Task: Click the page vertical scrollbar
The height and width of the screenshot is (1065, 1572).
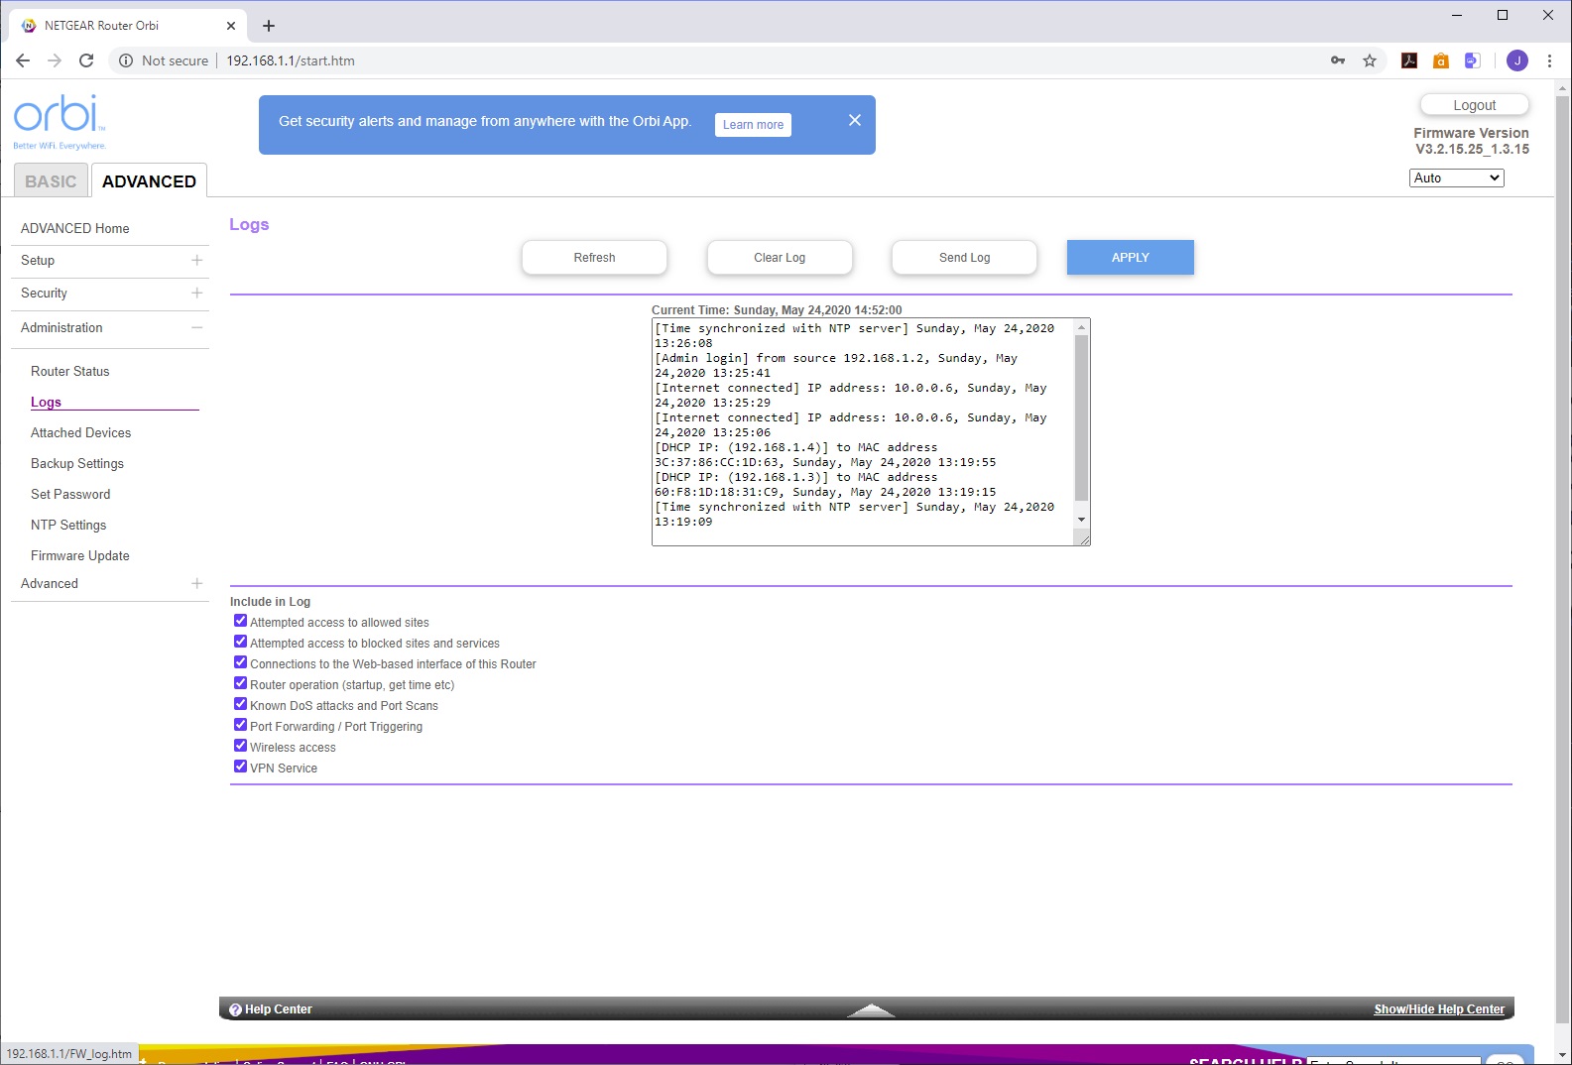Action: pos(1563,560)
